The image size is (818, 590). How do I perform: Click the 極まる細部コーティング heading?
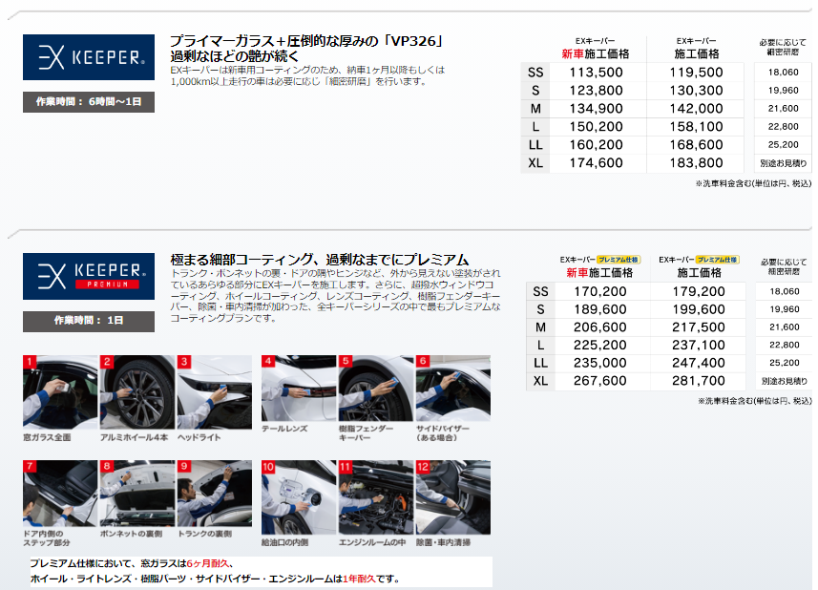(319, 260)
